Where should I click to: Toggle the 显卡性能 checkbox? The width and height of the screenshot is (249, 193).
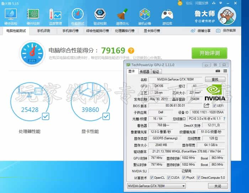[106, 116]
